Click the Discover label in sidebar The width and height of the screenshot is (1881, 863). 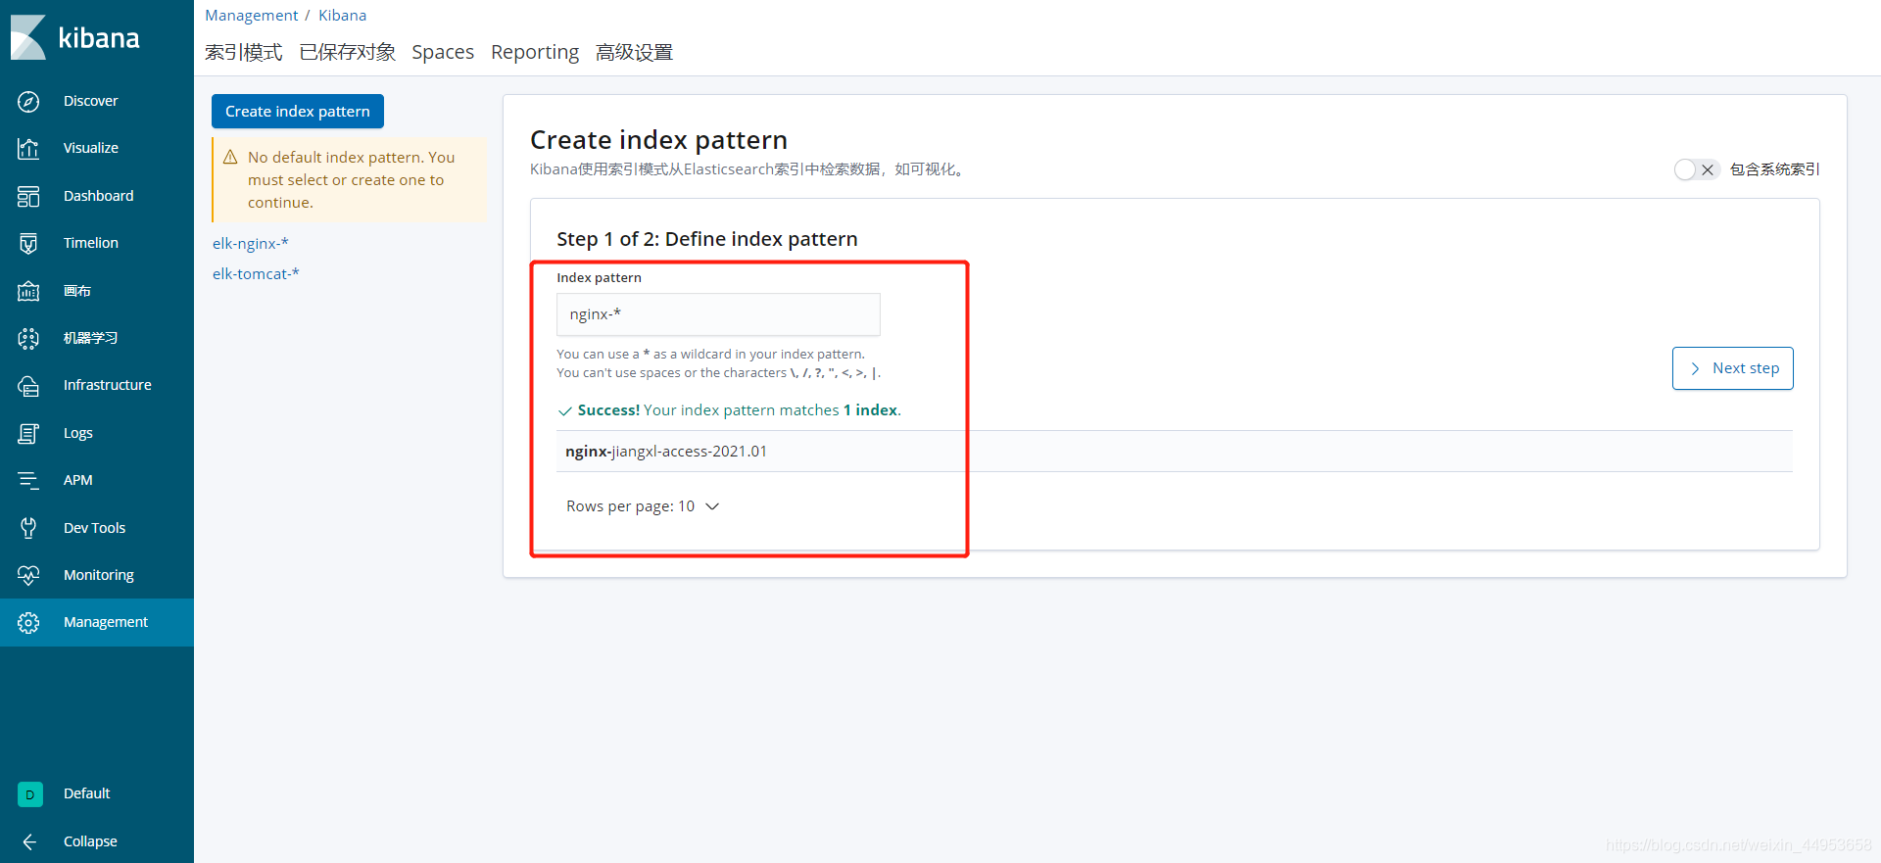coord(91,101)
